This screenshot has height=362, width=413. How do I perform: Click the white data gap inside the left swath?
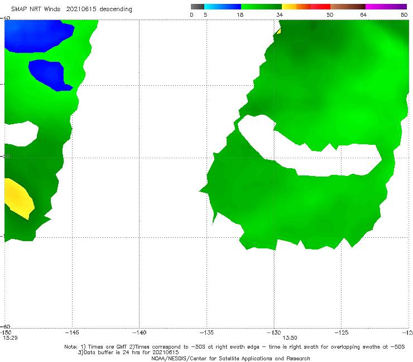pos(21,134)
